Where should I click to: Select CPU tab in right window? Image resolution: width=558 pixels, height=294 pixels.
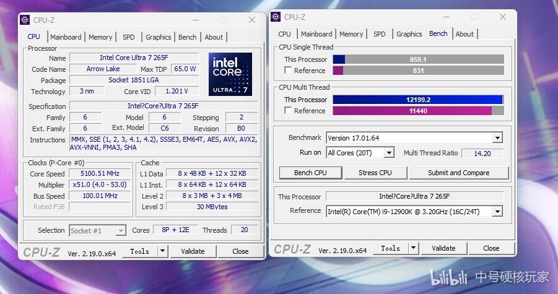click(284, 34)
